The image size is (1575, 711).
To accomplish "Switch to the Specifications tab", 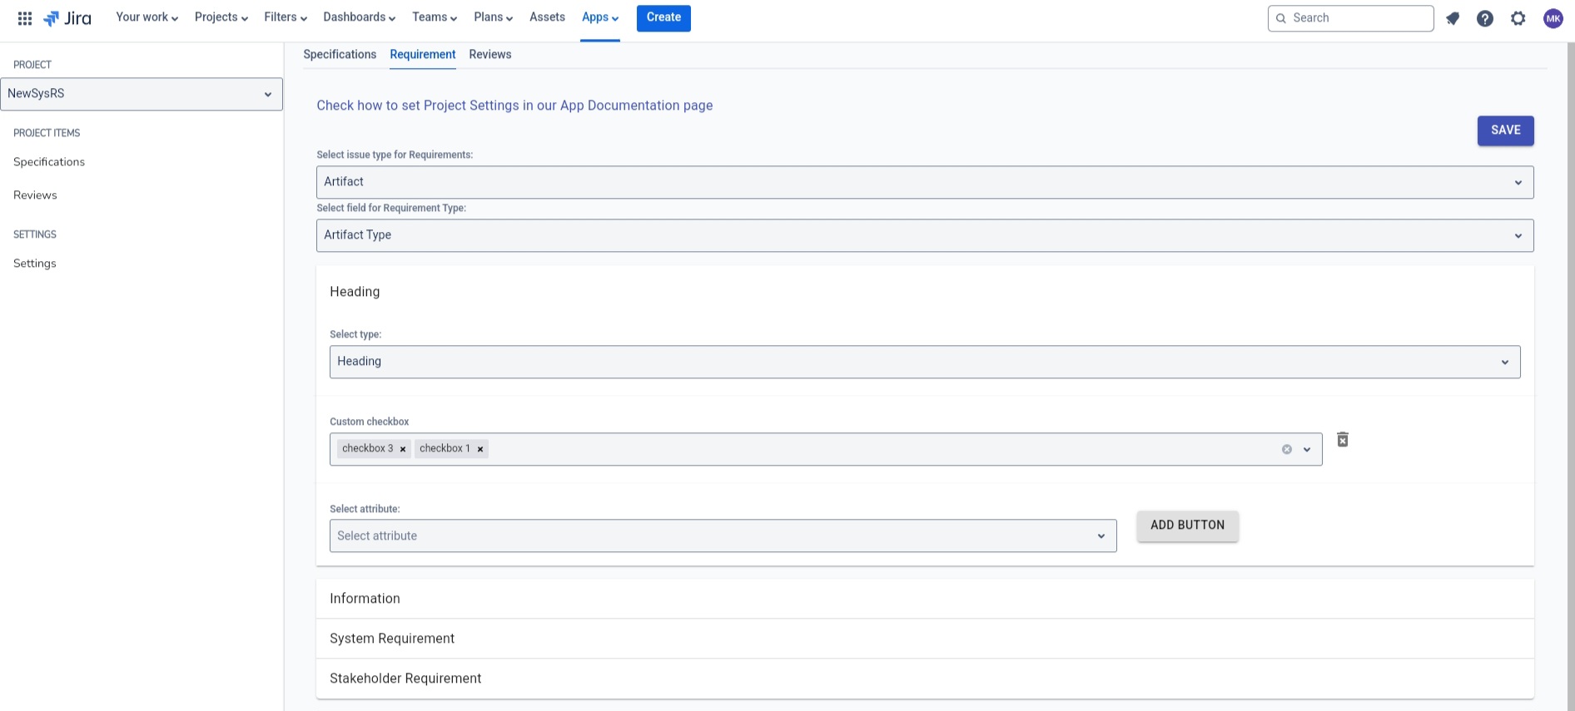I will 340,55.
